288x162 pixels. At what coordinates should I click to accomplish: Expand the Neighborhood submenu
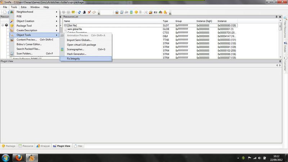[x=25, y=12]
